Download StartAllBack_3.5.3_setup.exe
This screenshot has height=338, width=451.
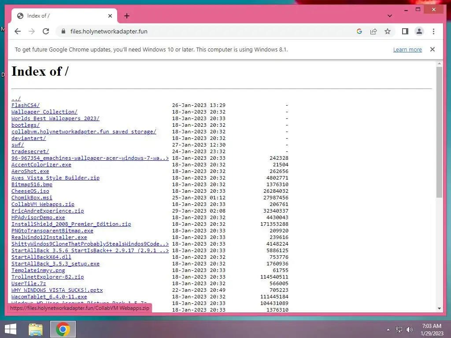pyautogui.click(x=55, y=264)
